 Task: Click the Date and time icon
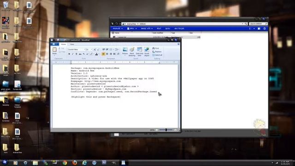pos(139,52)
